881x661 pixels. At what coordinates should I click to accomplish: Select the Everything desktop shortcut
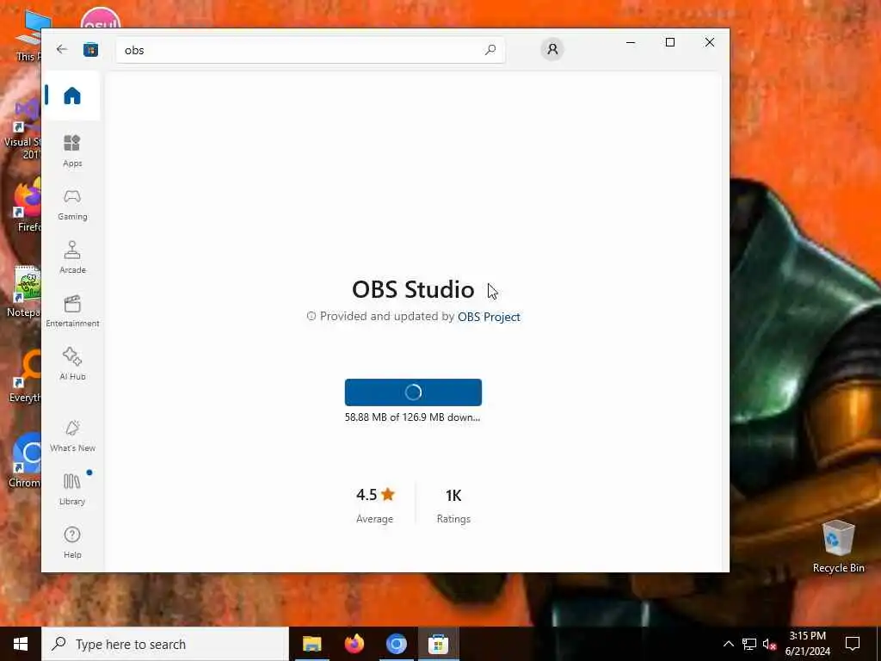pos(25,375)
